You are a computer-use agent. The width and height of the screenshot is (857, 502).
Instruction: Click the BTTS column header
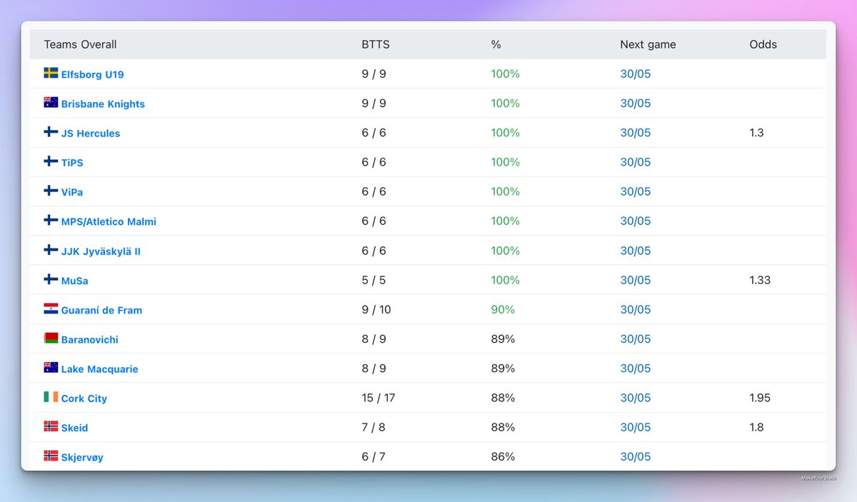click(376, 44)
